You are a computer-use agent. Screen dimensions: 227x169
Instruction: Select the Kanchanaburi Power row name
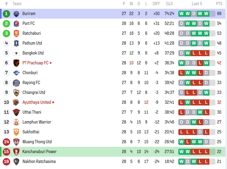pyautogui.click(x=40, y=151)
